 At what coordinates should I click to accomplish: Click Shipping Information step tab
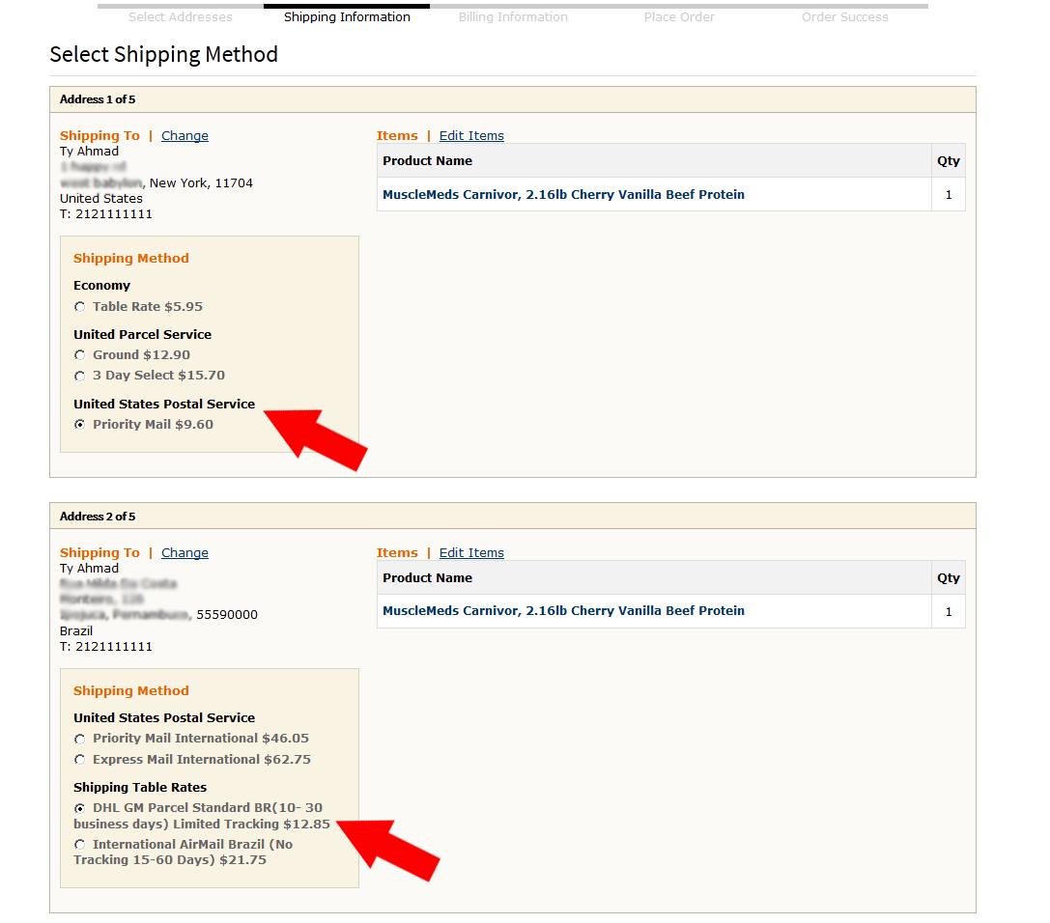(347, 17)
